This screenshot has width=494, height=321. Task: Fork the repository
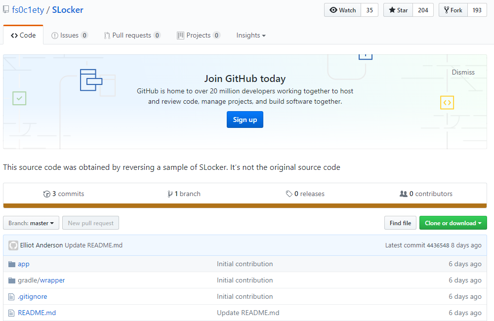[x=453, y=10]
